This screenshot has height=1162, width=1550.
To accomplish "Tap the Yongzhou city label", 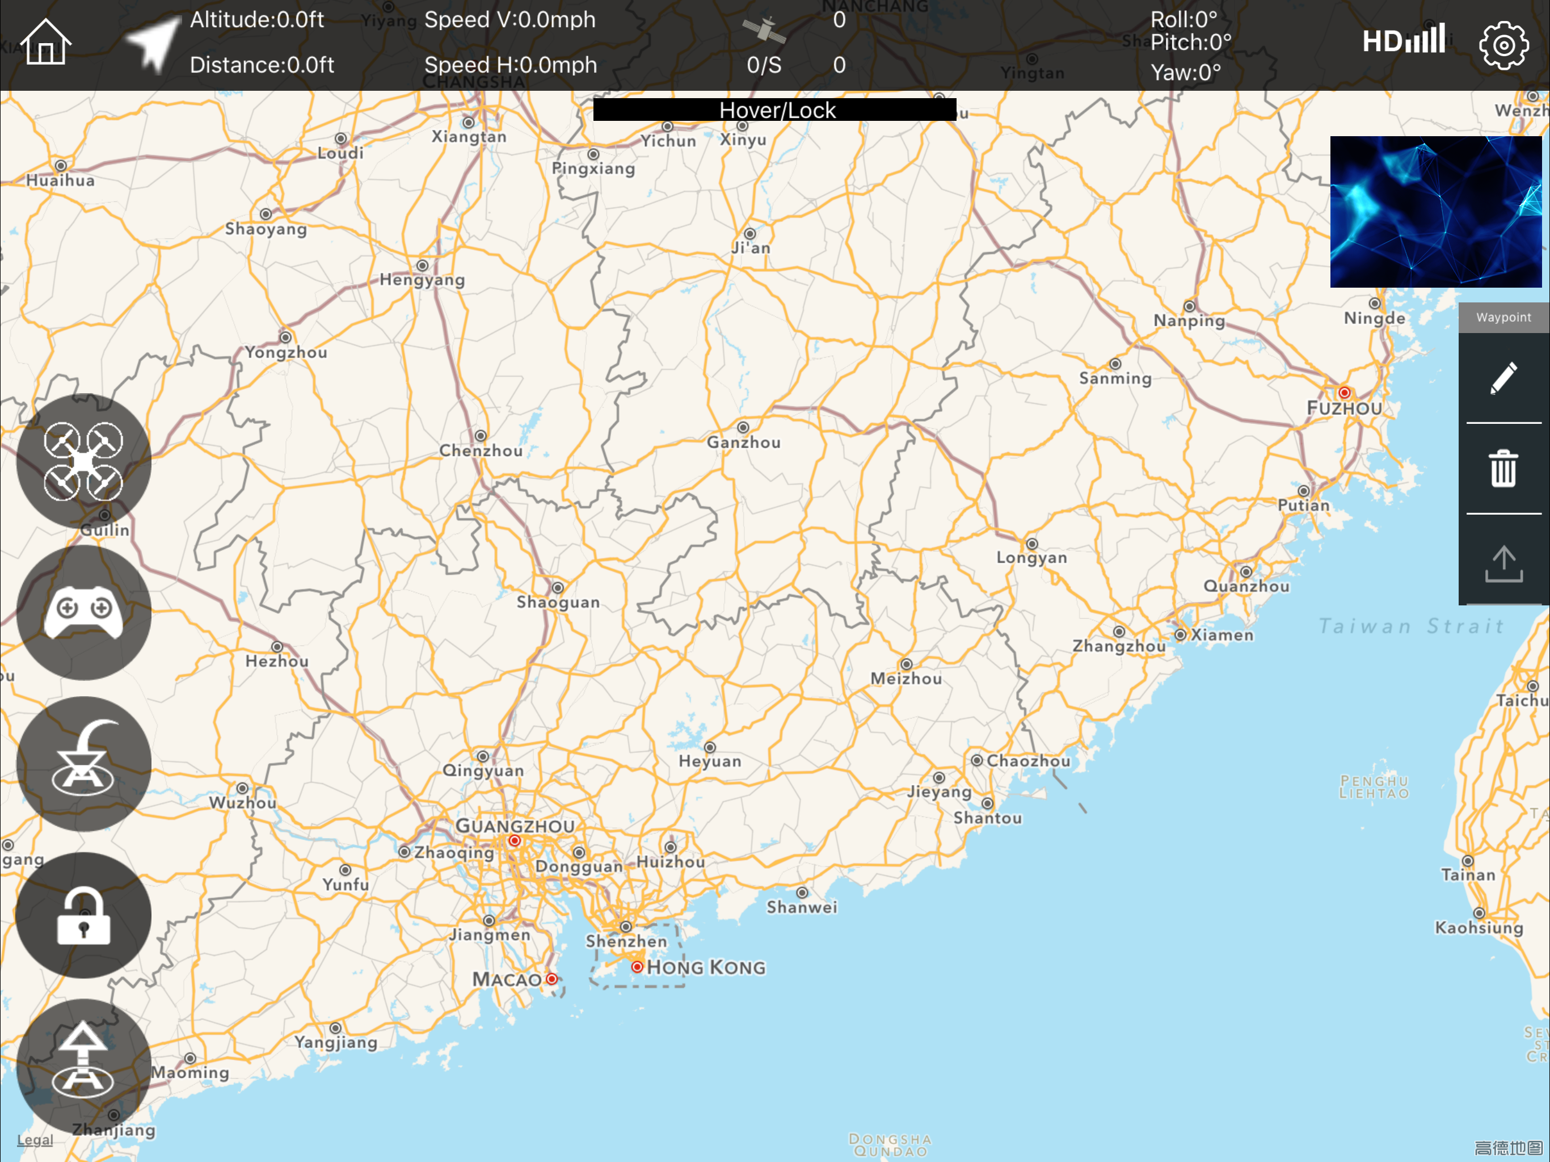I will click(x=286, y=352).
